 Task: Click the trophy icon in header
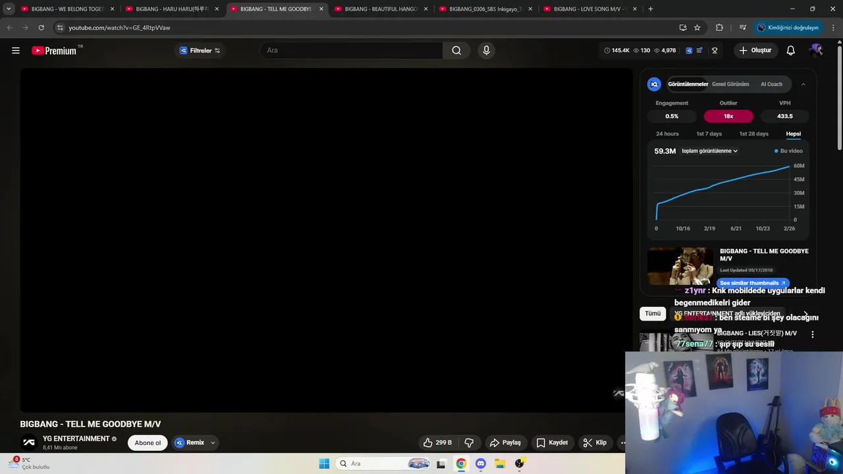[x=715, y=50]
